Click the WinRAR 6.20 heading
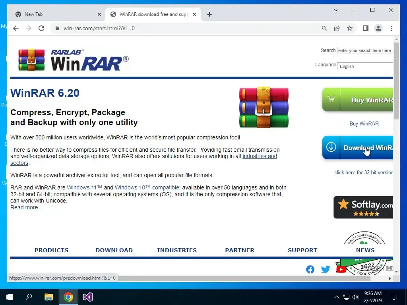 (x=45, y=93)
